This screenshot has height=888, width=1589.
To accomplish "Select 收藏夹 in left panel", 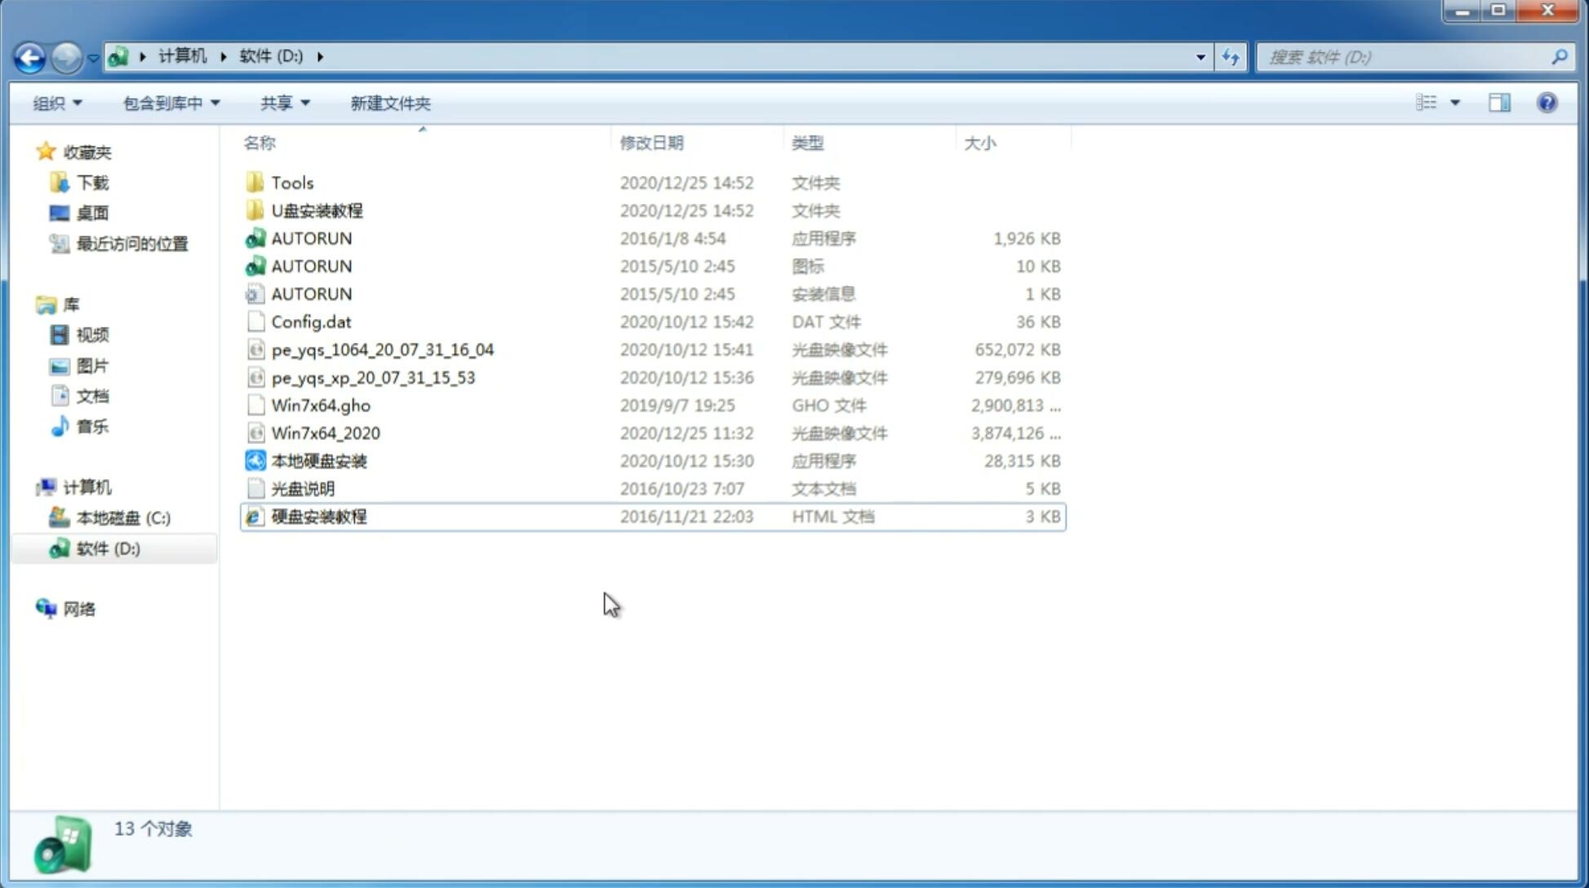I will (96, 152).
